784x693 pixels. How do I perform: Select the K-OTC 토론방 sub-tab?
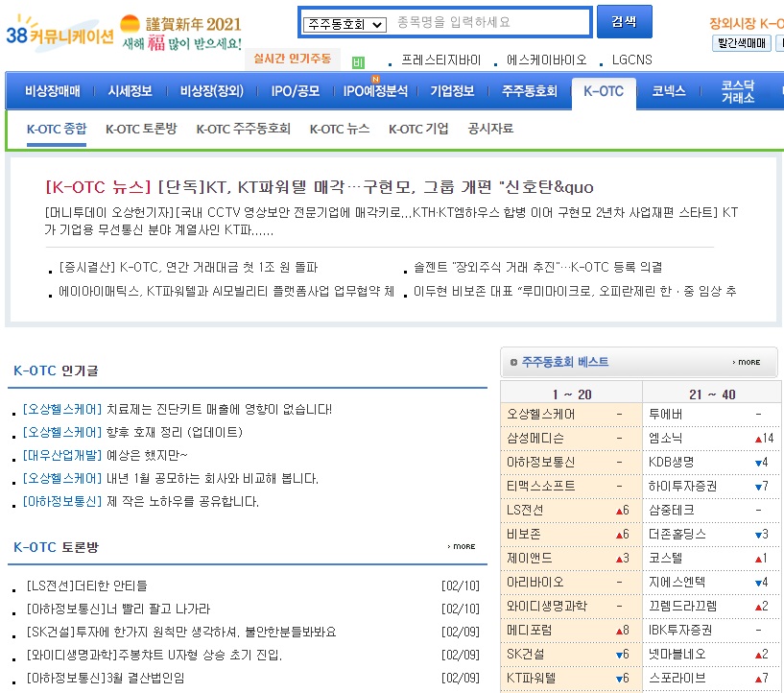pos(141,129)
